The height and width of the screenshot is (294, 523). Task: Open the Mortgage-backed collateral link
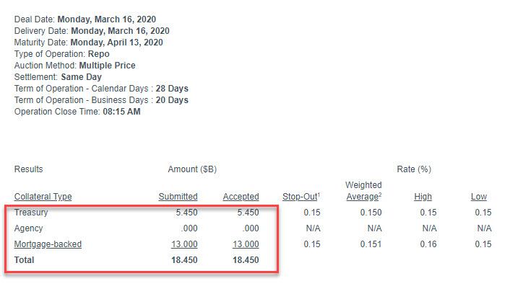click(x=48, y=244)
